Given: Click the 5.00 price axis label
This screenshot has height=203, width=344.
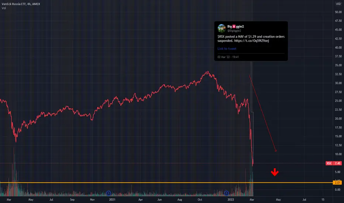Looking at the screenshot, I should tap(338, 172).
